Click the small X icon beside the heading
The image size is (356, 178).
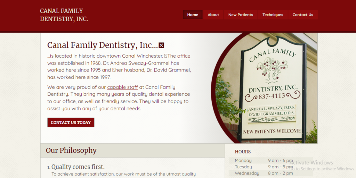click(161, 45)
